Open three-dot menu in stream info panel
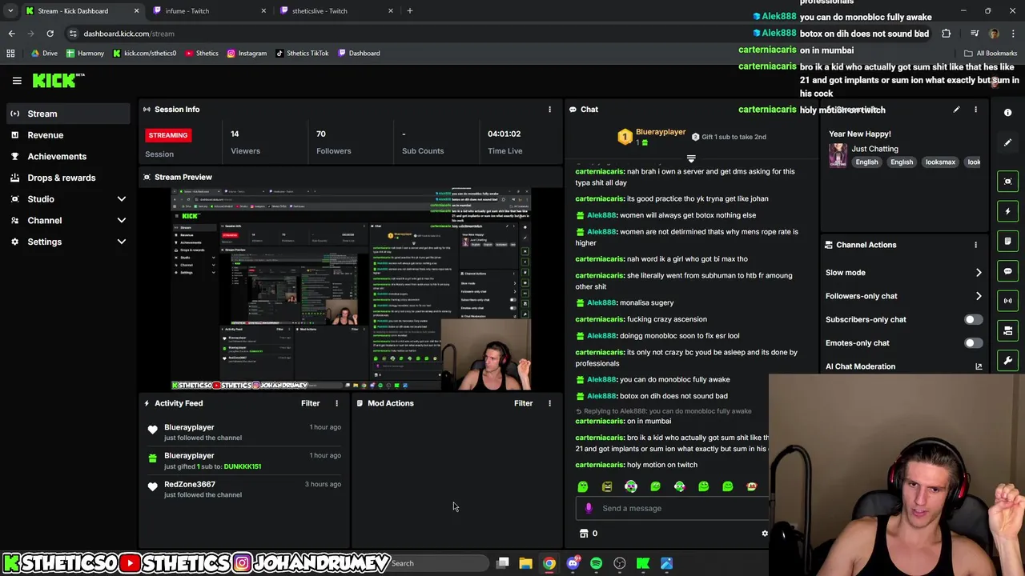Viewport: 1025px width, 576px height. pyautogui.click(x=975, y=110)
